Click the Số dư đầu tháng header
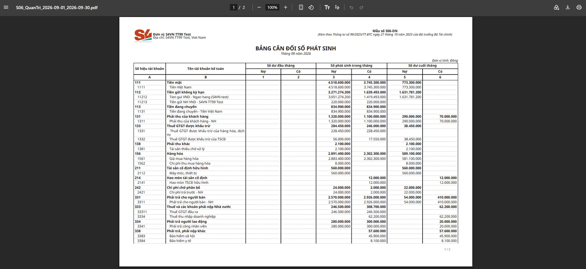The height and width of the screenshot is (269, 586). [x=281, y=66]
